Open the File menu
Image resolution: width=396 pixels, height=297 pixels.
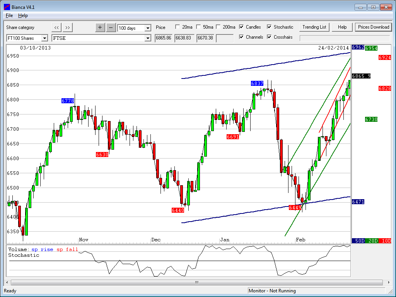click(9, 15)
